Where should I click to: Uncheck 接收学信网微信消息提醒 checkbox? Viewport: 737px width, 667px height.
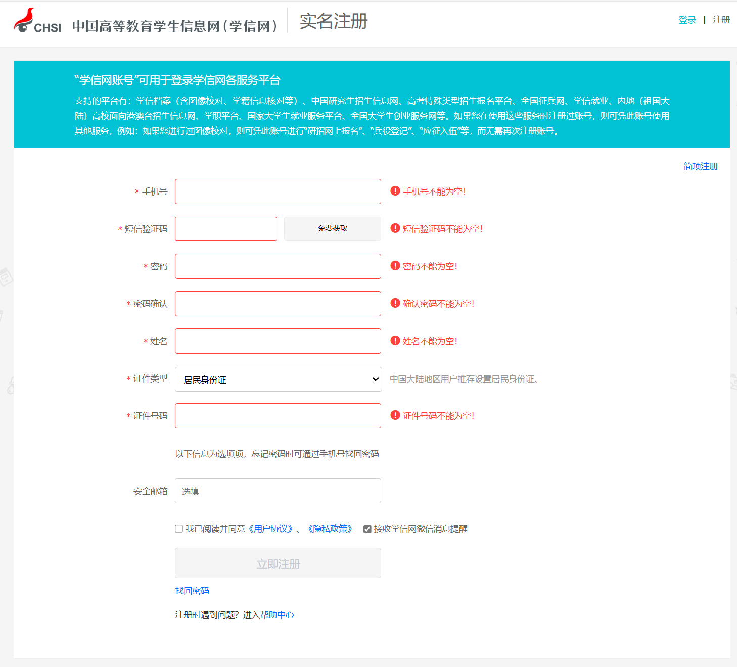coord(367,529)
